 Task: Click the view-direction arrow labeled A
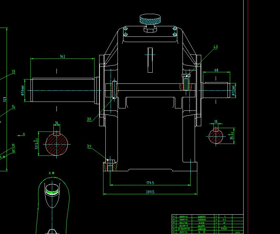(x=21, y=135)
